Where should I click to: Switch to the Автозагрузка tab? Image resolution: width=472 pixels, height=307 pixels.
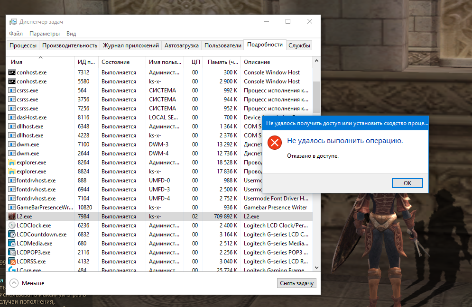tap(182, 45)
